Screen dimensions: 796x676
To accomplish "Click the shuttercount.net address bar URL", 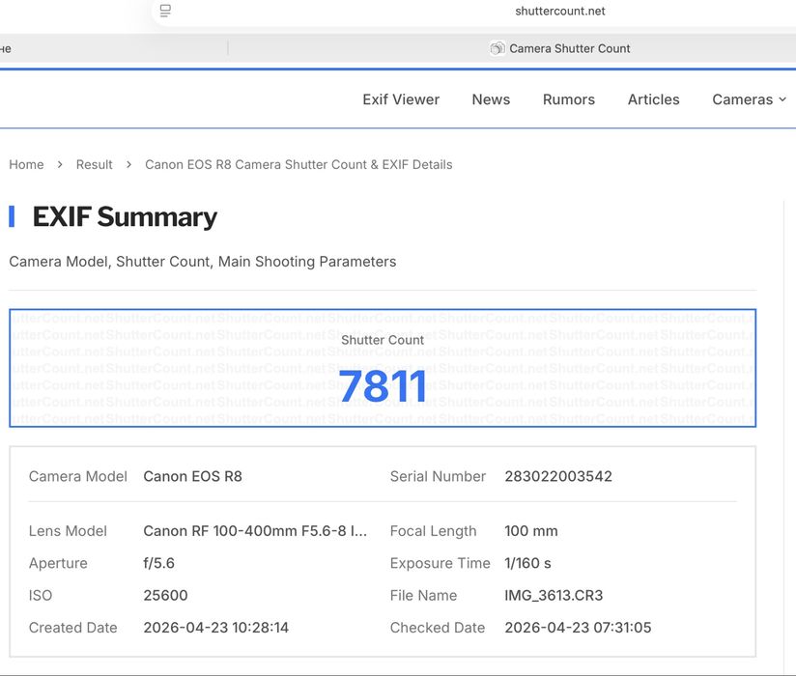I will click(x=560, y=12).
